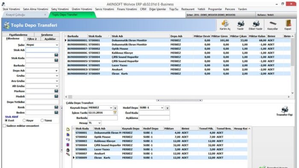Click grid options icon left of Barkodu header

click(x=65, y=36)
